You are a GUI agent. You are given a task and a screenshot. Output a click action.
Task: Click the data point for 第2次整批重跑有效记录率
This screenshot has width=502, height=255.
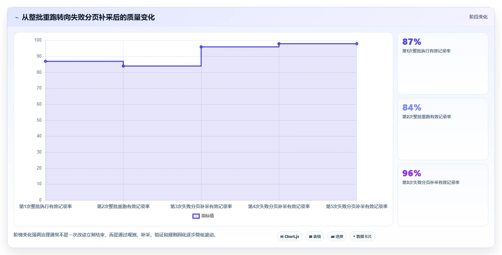click(123, 66)
